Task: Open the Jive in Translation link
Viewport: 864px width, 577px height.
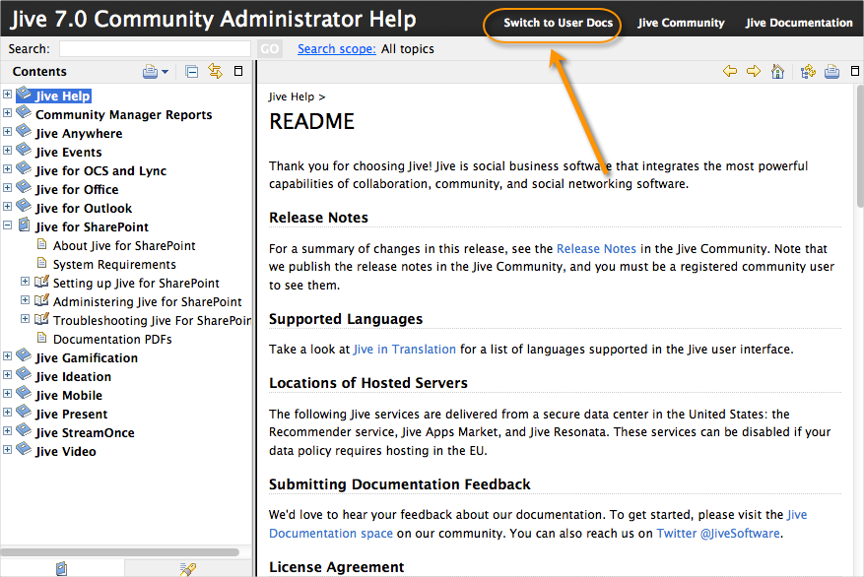Action: 405,350
